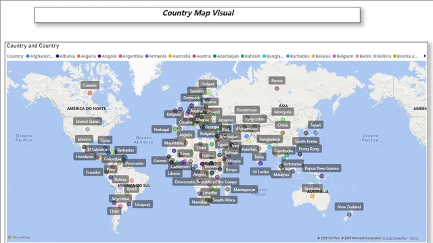Select Australia legend entry
This screenshot has height=243, width=433.
coord(179,56)
